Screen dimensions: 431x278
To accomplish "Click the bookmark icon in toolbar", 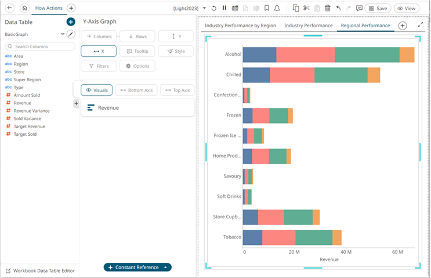I will 266,8.
